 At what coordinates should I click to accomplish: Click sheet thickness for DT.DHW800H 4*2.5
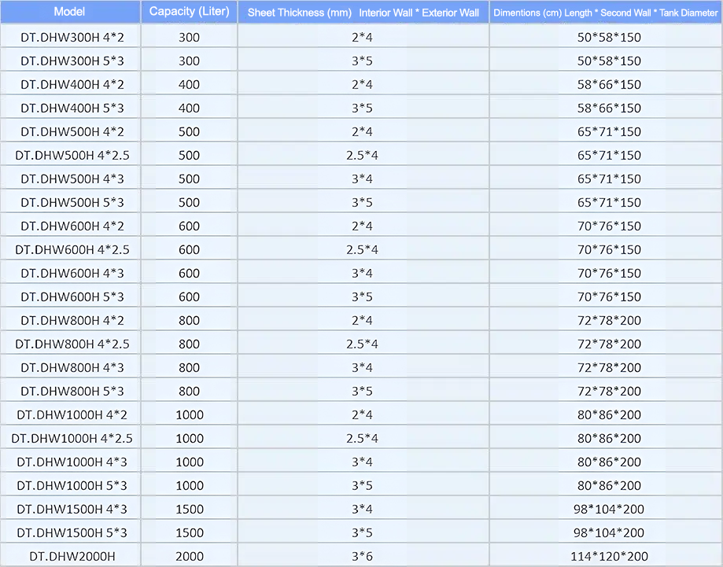click(x=363, y=344)
